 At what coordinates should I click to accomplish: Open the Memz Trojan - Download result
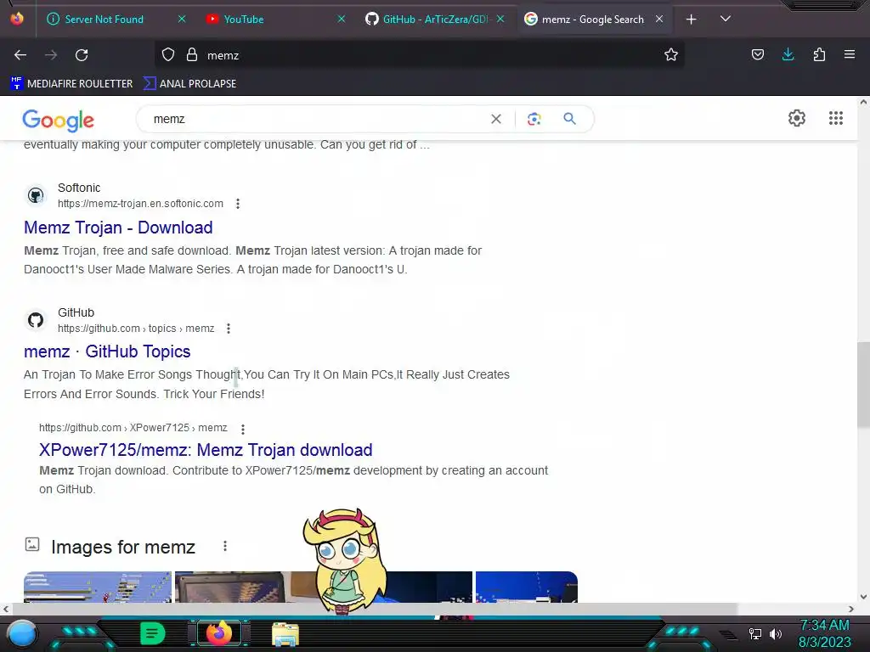pos(118,228)
